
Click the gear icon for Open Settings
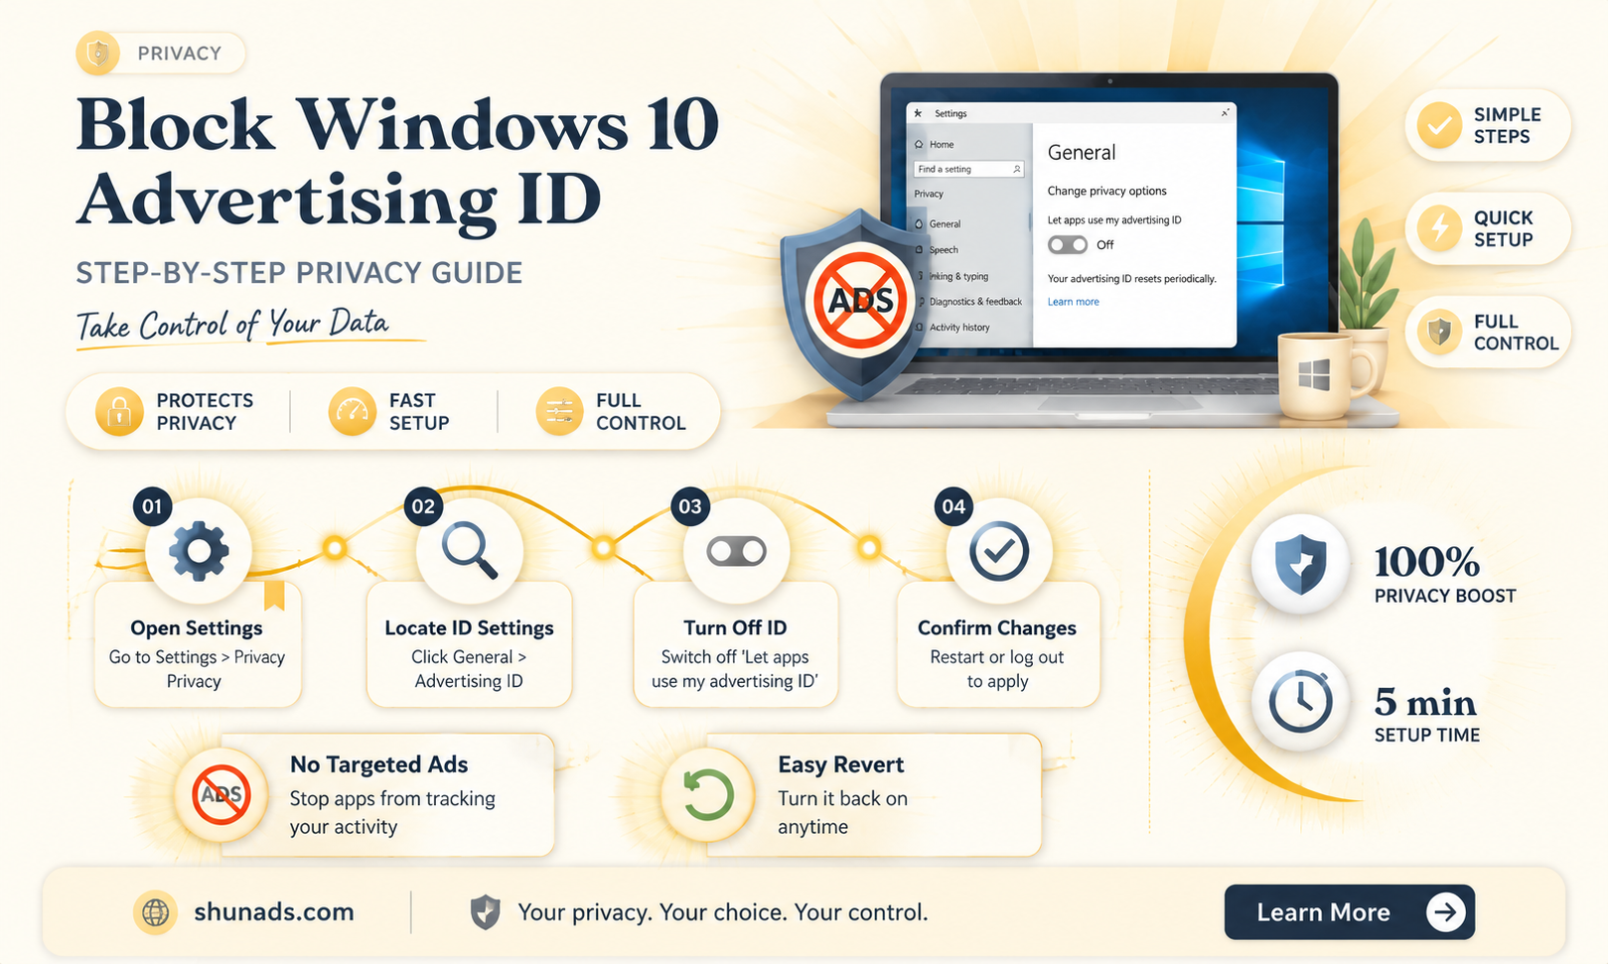point(199,551)
